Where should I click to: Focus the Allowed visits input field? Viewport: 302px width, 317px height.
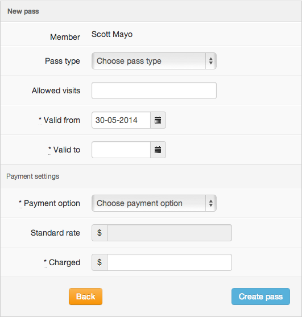pos(154,90)
